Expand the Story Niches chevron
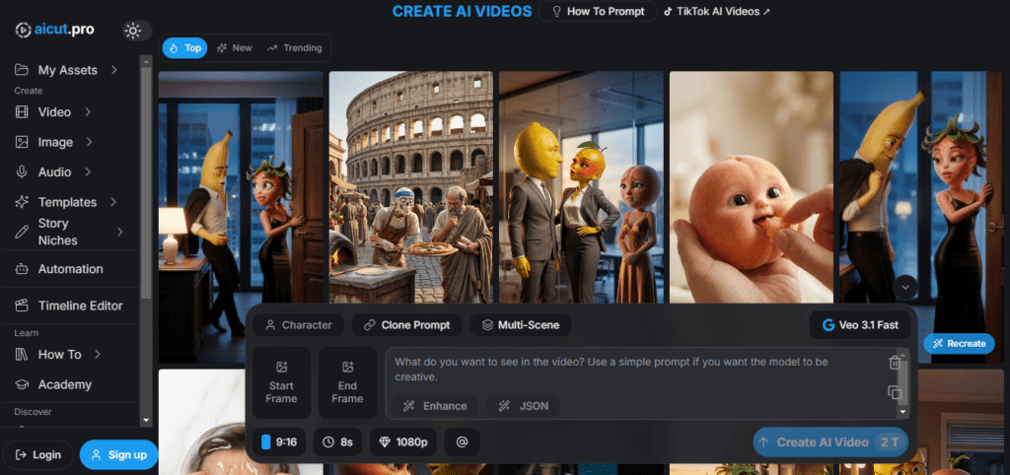Screen dimensions: 1010x475 click(119, 232)
